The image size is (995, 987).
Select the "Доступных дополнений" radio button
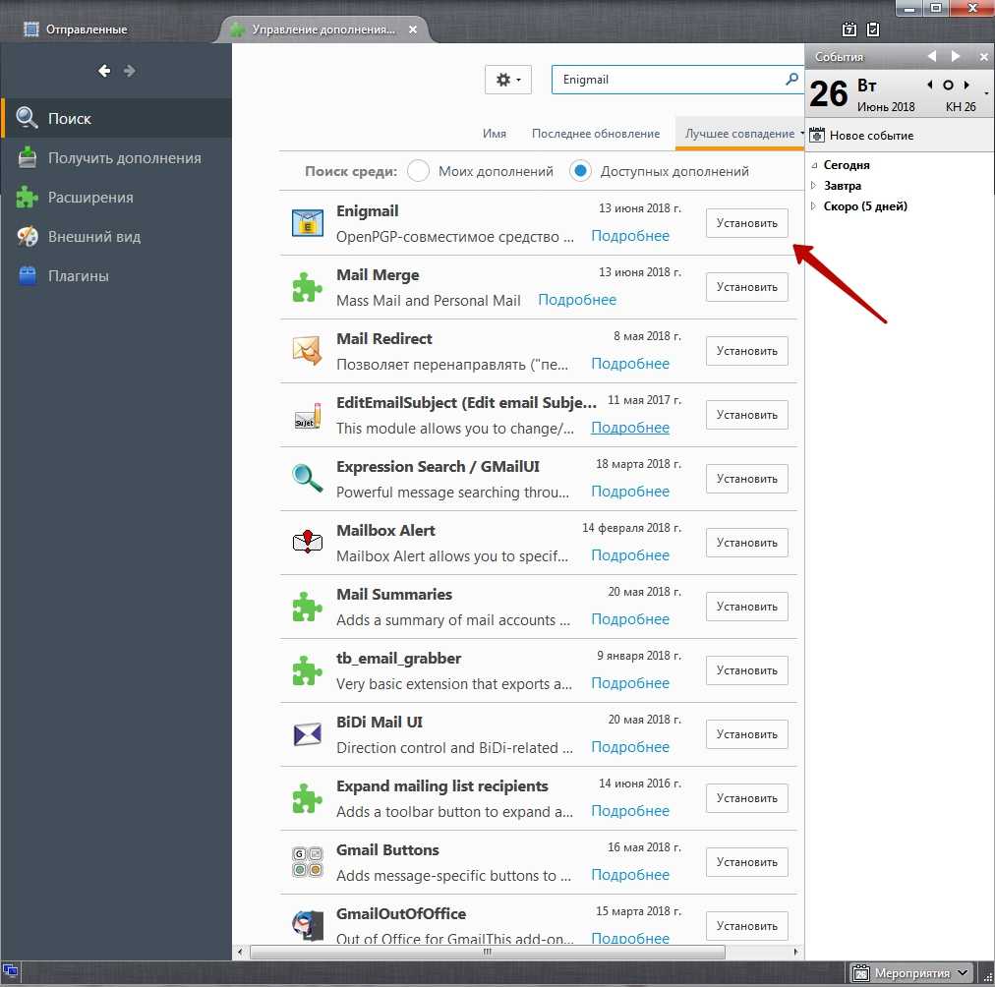[581, 171]
